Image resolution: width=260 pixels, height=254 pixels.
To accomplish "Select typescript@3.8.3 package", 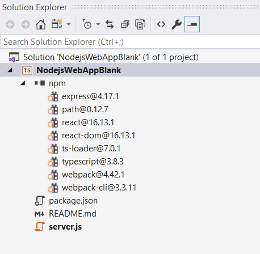I will click(x=93, y=162).
